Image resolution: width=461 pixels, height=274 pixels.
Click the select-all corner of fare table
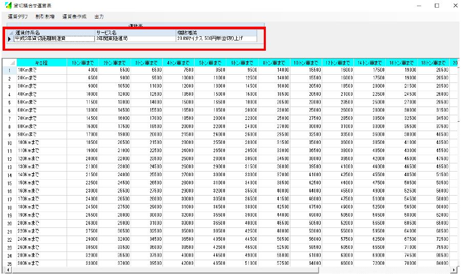(10, 62)
